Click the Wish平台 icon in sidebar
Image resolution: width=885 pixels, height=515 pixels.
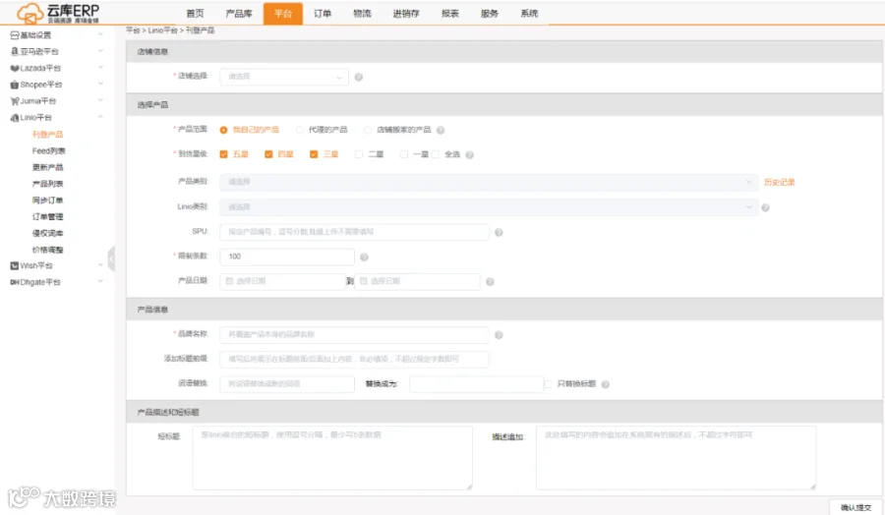click(x=15, y=265)
